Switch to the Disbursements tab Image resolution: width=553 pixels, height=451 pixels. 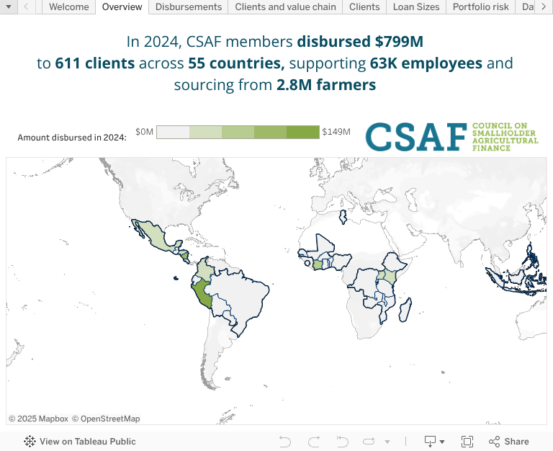click(189, 6)
